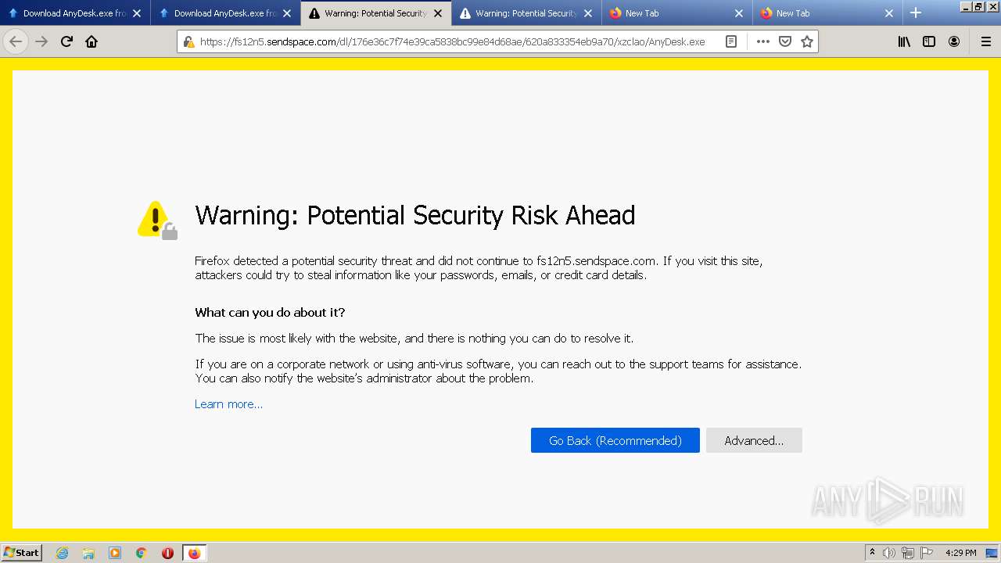The height and width of the screenshot is (563, 1001).
Task: Open the Windows Start menu
Action: point(22,553)
